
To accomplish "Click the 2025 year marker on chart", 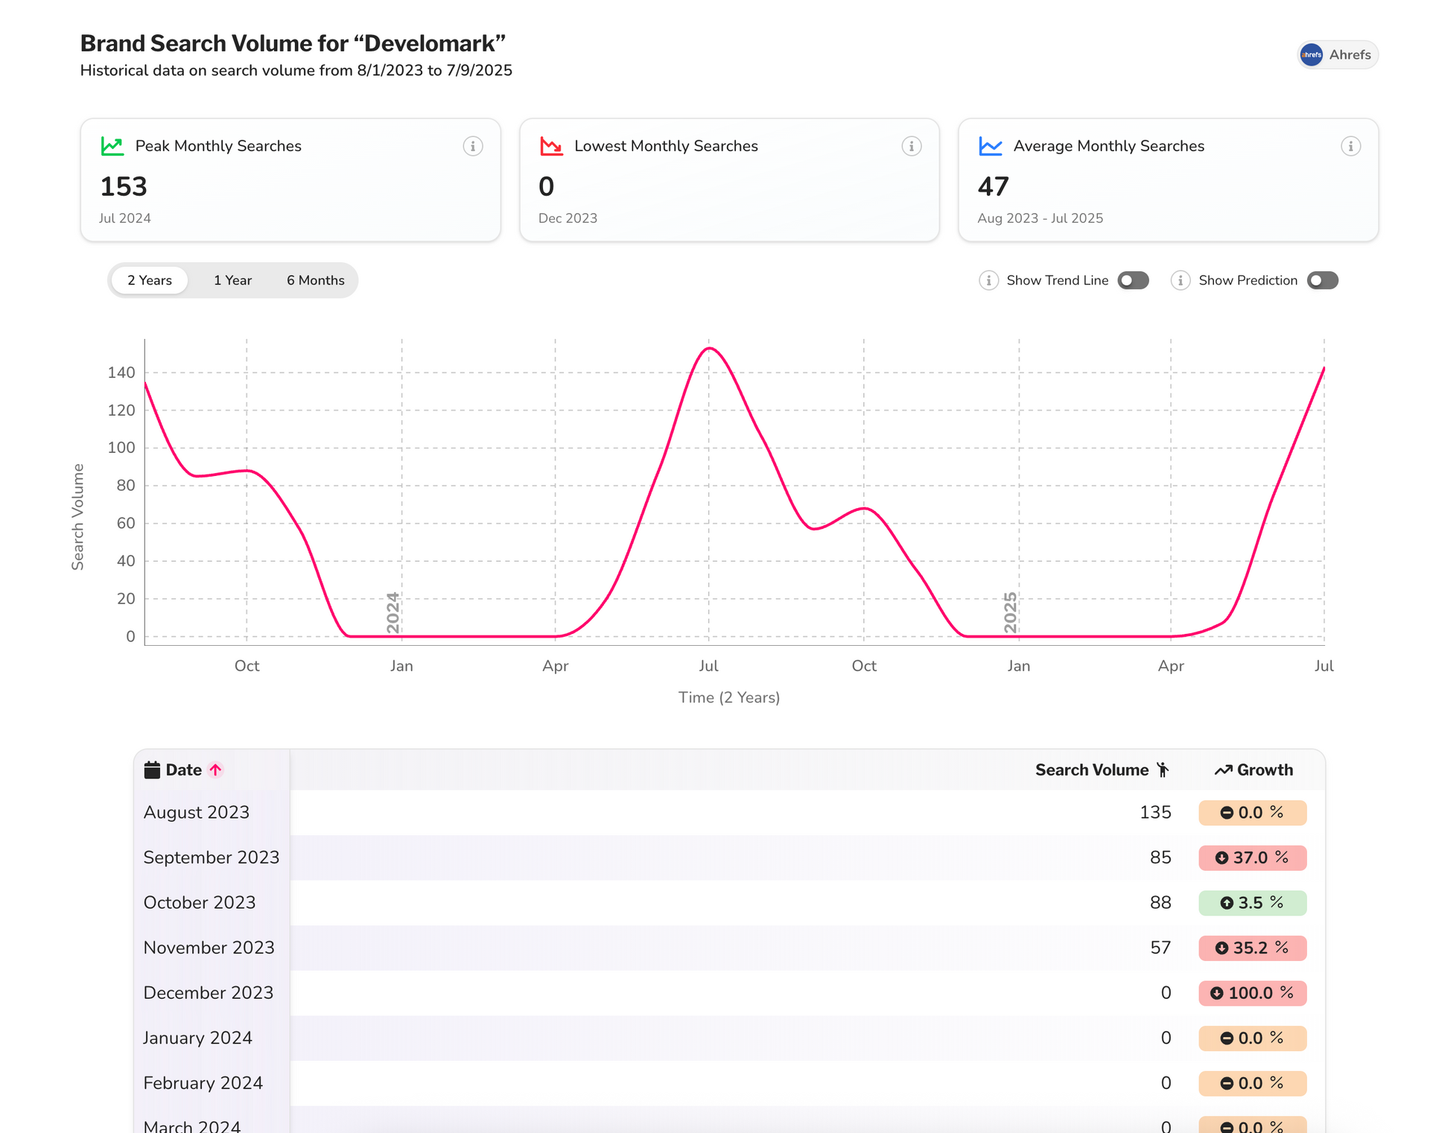I will (x=1010, y=612).
